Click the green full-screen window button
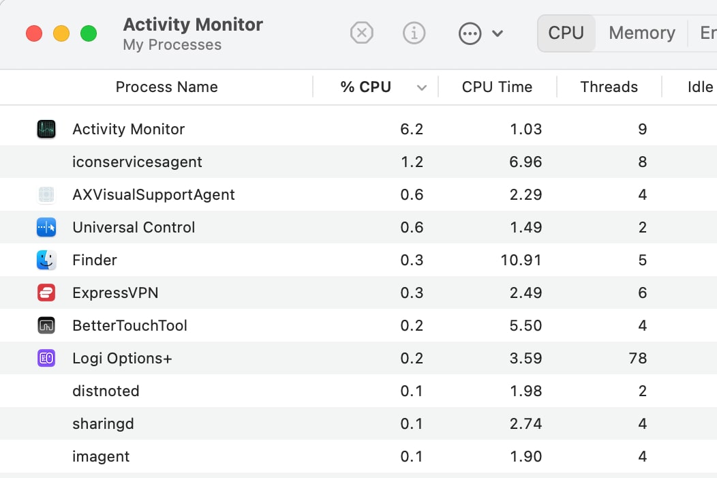Viewport: 717px width, 478px height. (x=88, y=33)
